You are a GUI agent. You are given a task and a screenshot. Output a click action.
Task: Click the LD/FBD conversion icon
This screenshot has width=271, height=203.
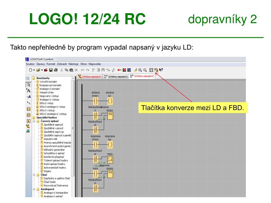pyautogui.click(x=156, y=70)
